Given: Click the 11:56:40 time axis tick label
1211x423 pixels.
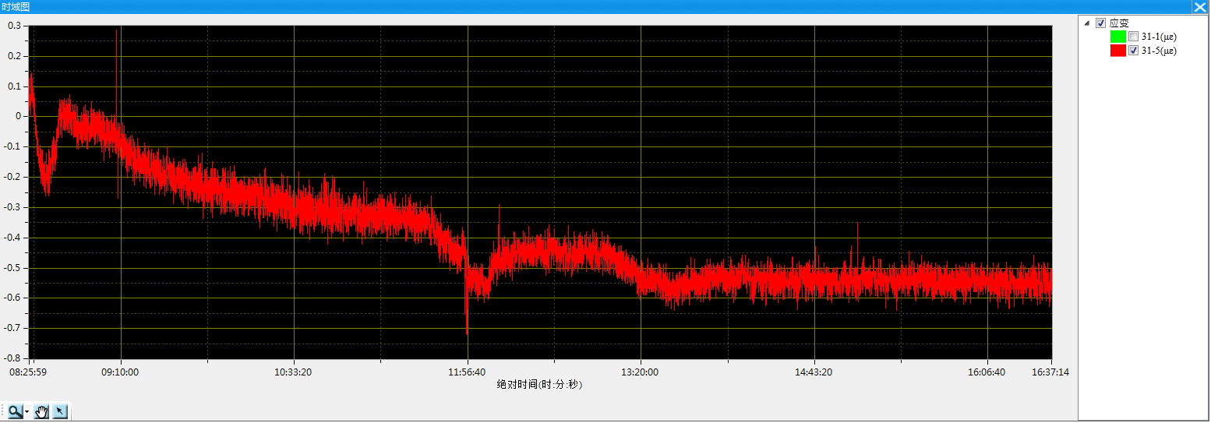Looking at the screenshot, I should pyautogui.click(x=467, y=372).
